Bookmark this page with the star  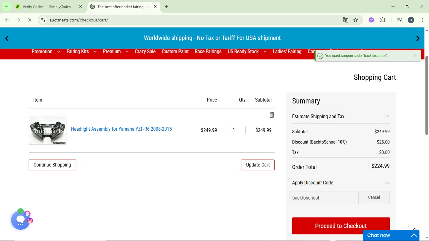[355, 20]
